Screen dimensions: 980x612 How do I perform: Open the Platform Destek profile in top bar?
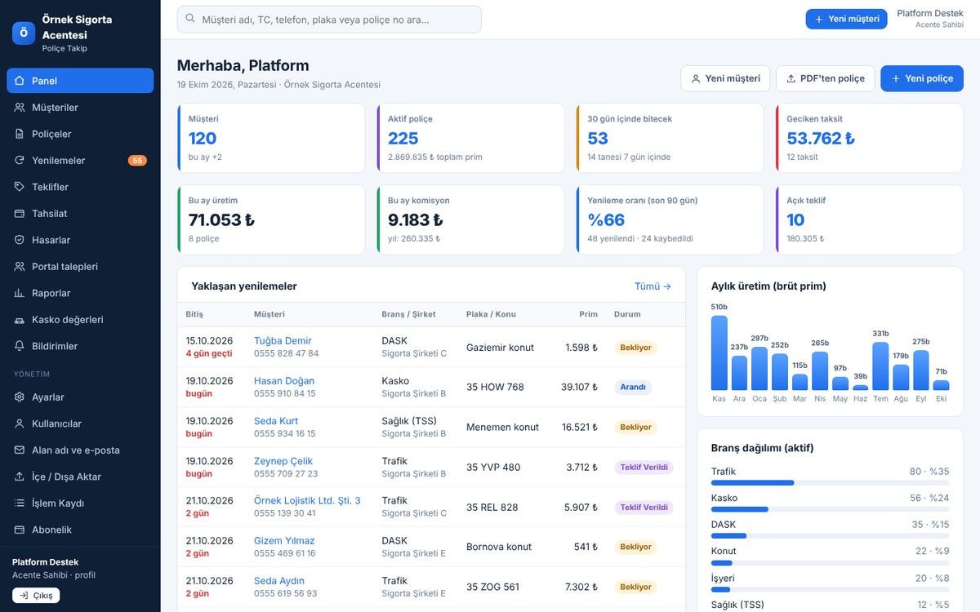930,19
